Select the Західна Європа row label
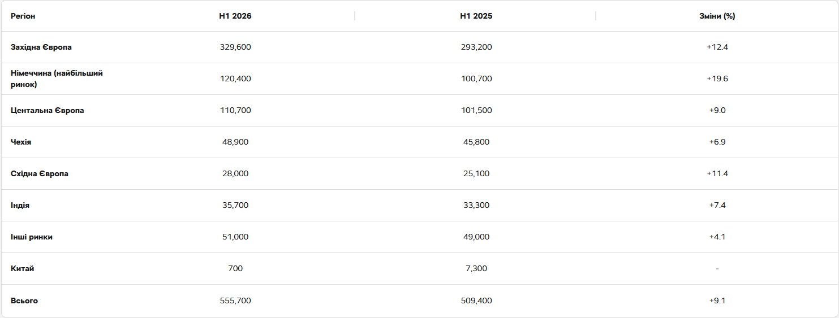The width and height of the screenshot is (839, 318). click(41, 47)
